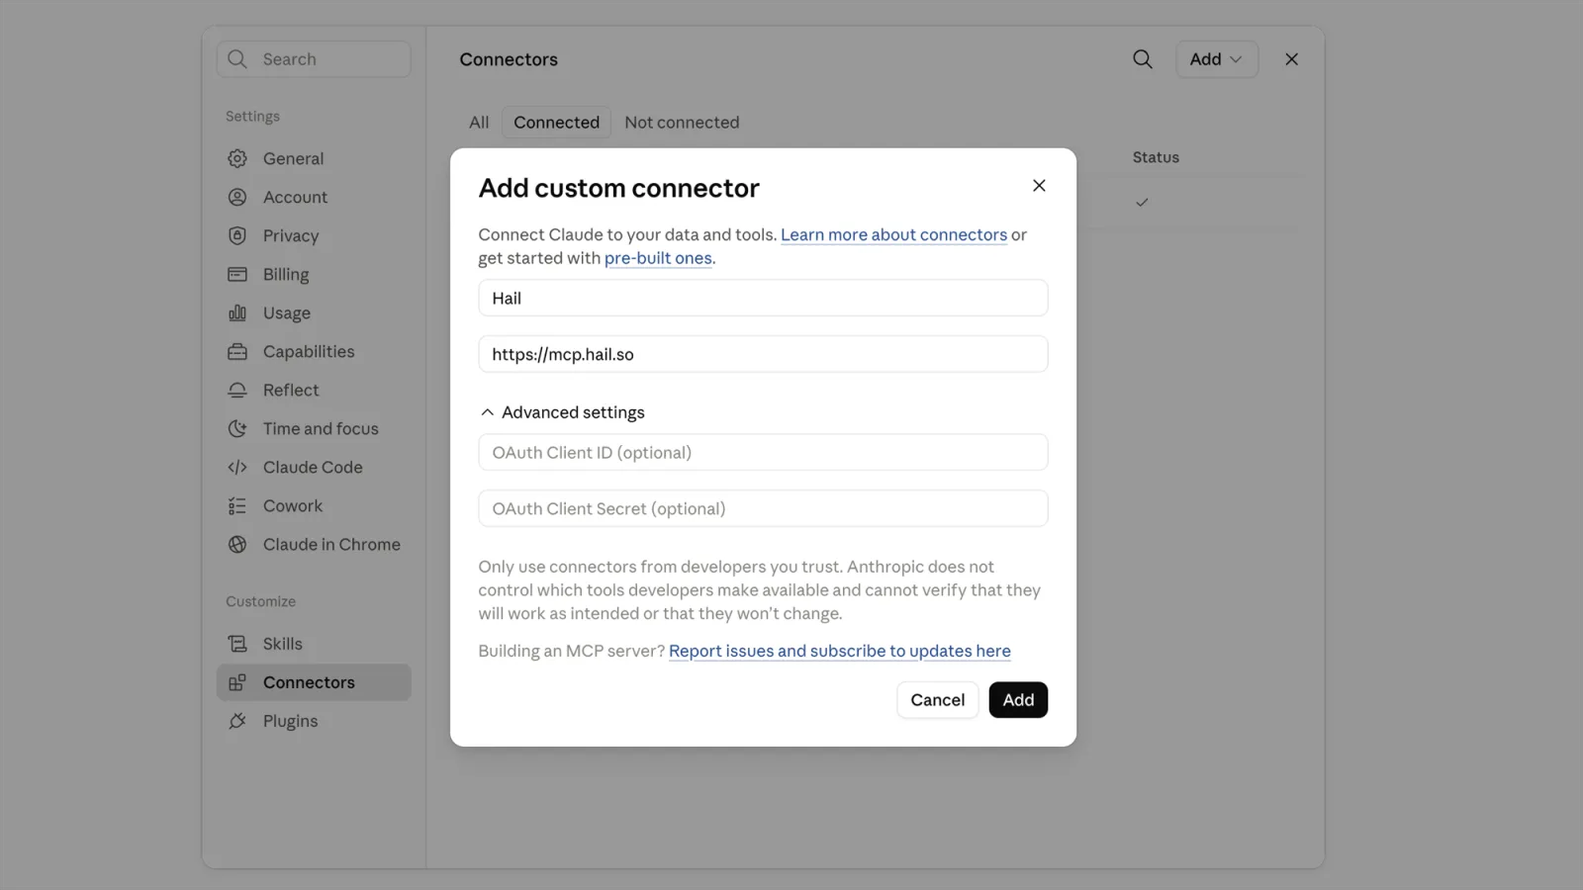Switch to the Not connected tab
The height and width of the screenshot is (890, 1583).
point(682,123)
